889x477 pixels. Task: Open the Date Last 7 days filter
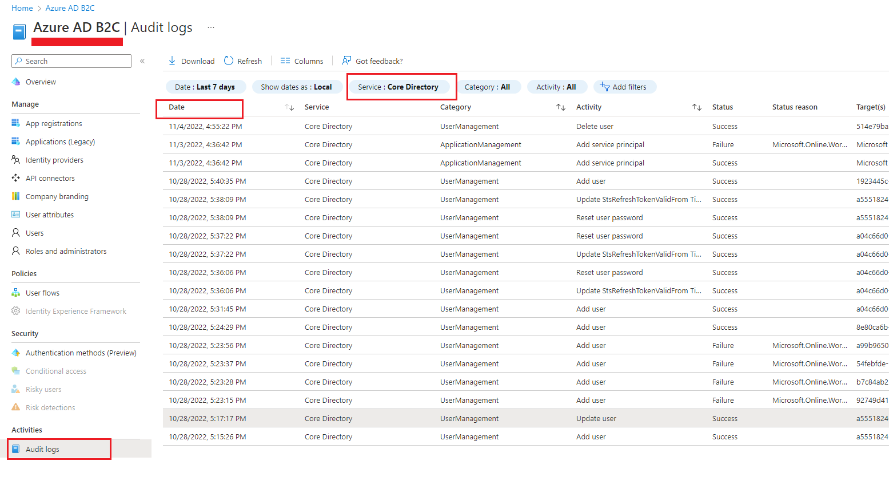pyautogui.click(x=205, y=87)
